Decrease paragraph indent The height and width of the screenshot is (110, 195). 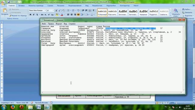click(83, 10)
